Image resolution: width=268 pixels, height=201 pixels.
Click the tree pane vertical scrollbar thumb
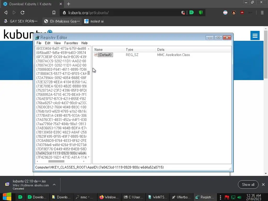[x=88, y=73]
